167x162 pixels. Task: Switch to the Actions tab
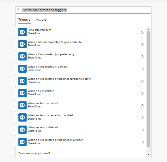[x=41, y=20]
